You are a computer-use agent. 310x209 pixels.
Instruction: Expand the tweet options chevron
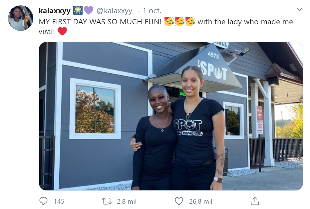300,9
